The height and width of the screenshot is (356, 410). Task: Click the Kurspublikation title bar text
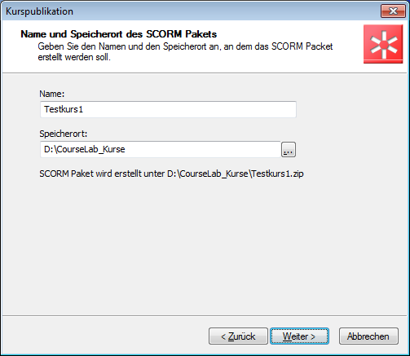39,11
